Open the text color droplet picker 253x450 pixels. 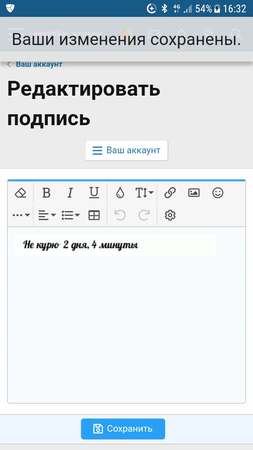120,193
